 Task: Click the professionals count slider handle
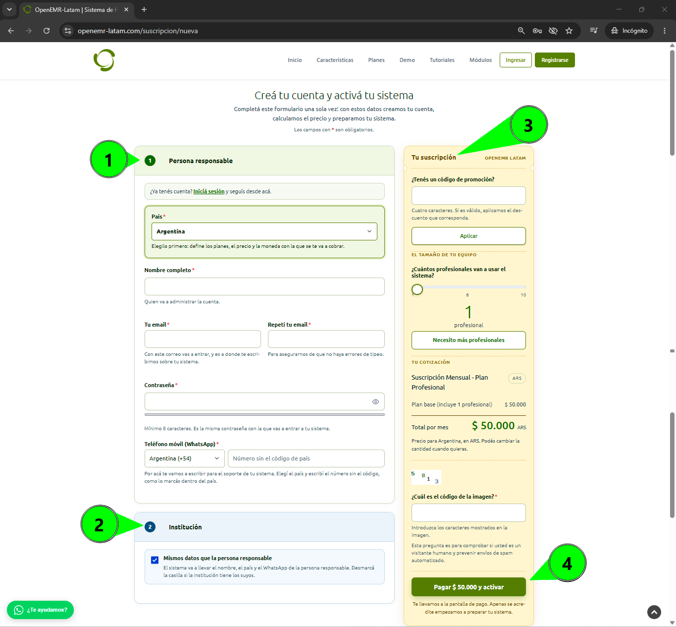click(417, 289)
